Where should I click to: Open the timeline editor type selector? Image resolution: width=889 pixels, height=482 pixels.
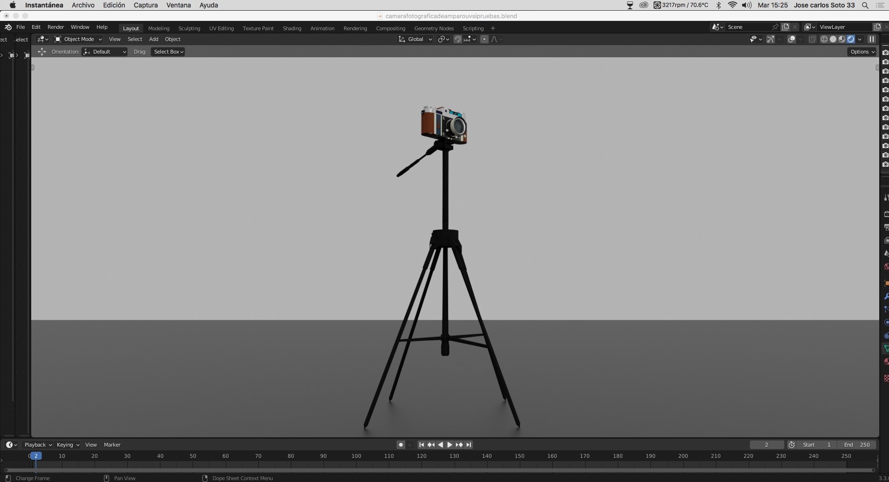click(x=11, y=445)
